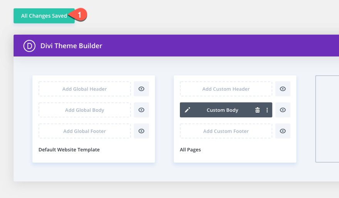Toggle visibility of Custom Body
The height and width of the screenshot is (198, 339).
(283, 110)
